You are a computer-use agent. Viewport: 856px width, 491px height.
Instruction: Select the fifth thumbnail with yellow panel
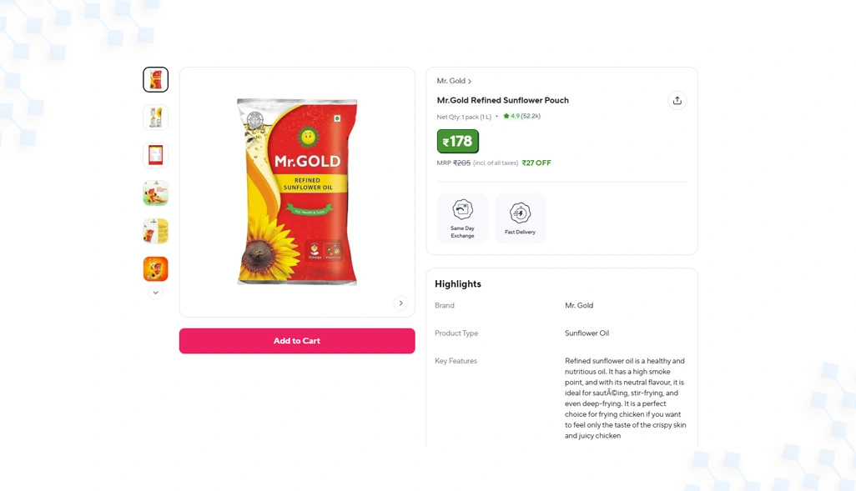(155, 231)
